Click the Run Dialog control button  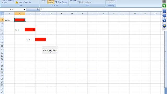point(61,2)
